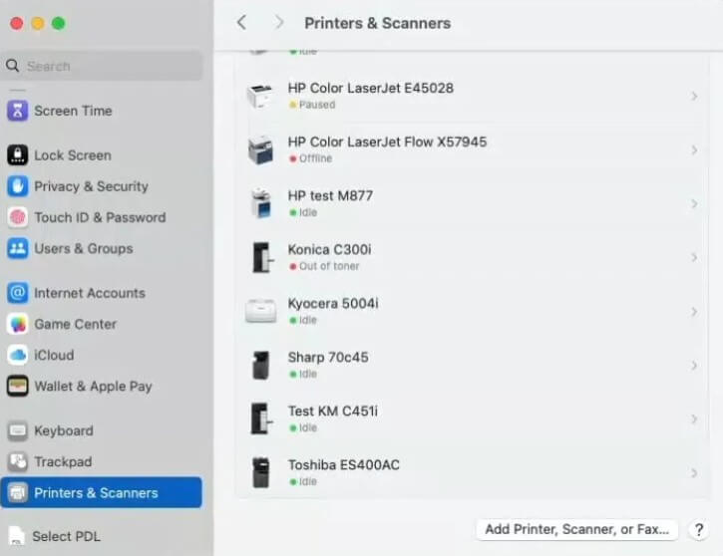The image size is (723, 556).
Task: Open the Wallet & Apple Pay icon
Action: (17, 386)
